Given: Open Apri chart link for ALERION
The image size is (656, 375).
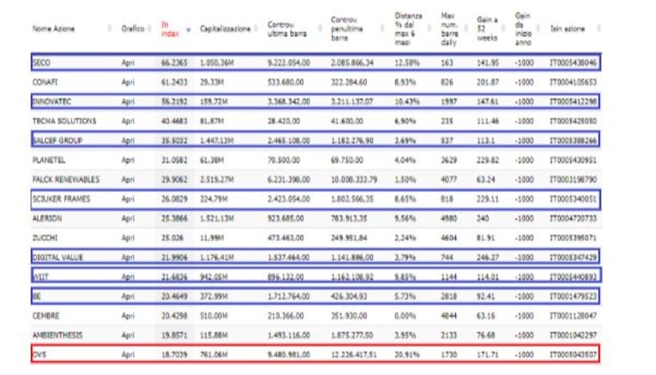Looking at the screenshot, I should click(x=128, y=218).
